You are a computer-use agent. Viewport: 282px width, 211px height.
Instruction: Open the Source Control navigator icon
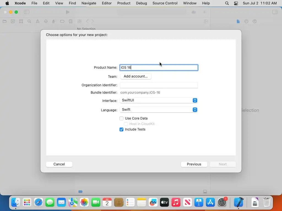13,21
